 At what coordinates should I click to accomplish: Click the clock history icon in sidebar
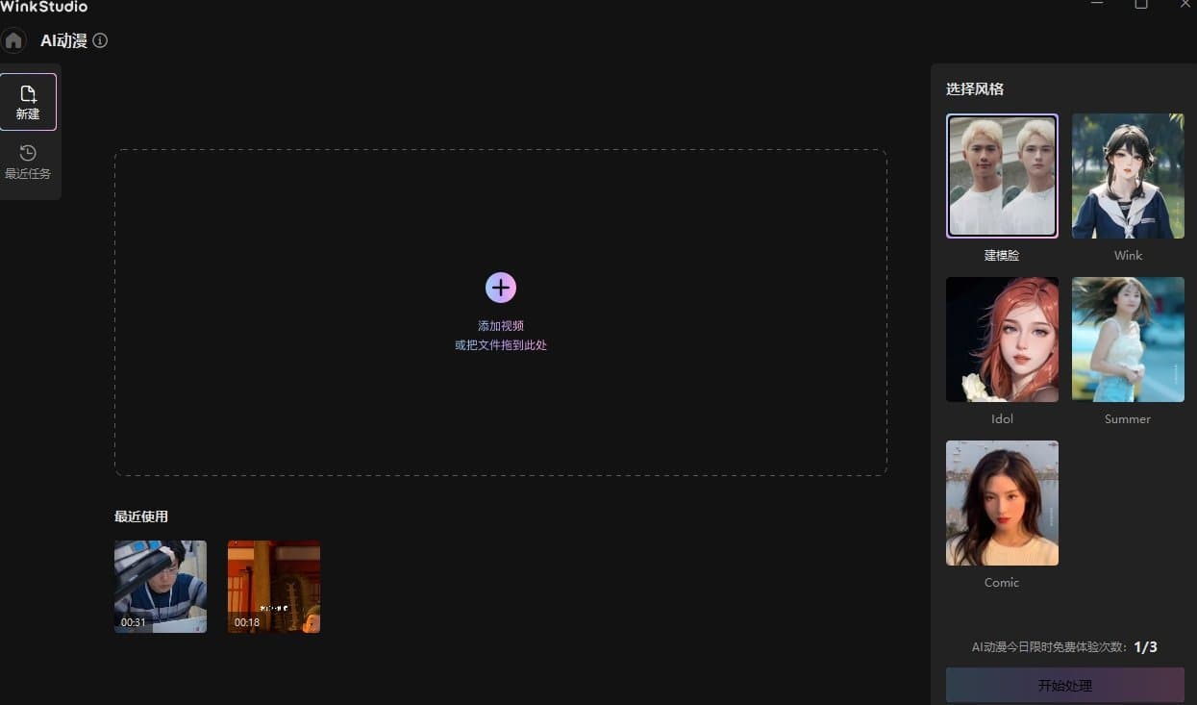pyautogui.click(x=28, y=153)
